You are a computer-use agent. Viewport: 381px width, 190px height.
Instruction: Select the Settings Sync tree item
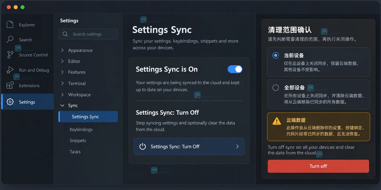coord(88,117)
